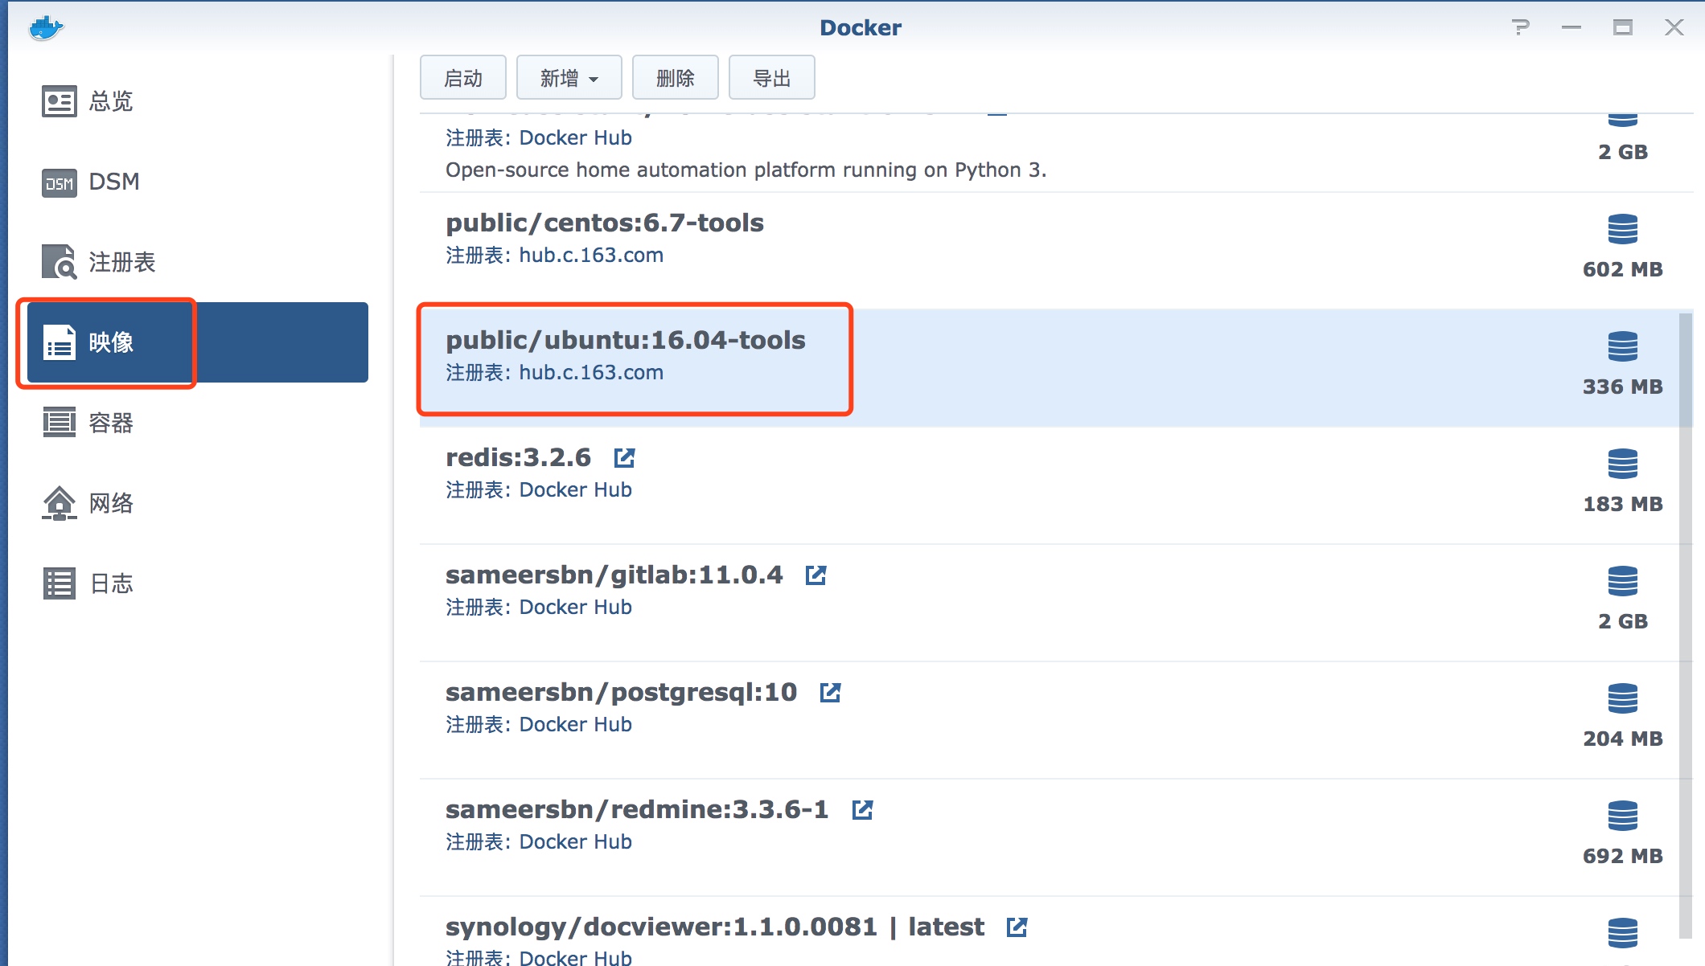Select the 映像 image section
1705x966 pixels.
[198, 342]
